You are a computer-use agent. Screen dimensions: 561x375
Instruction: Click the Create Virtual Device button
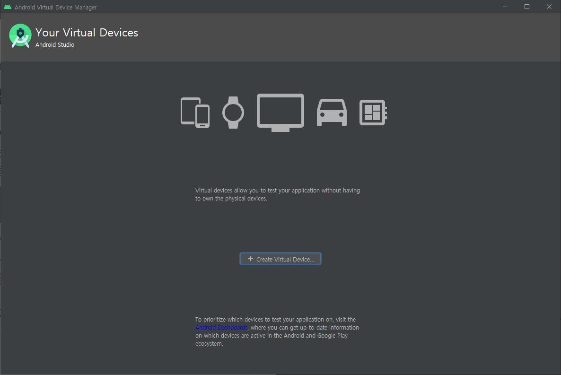pyautogui.click(x=280, y=259)
